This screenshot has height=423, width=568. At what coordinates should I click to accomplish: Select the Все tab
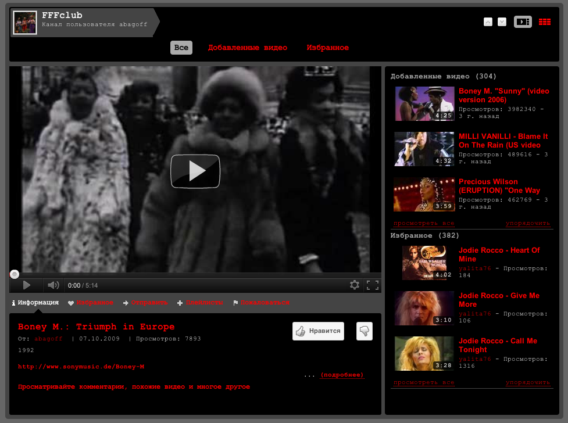click(x=181, y=48)
